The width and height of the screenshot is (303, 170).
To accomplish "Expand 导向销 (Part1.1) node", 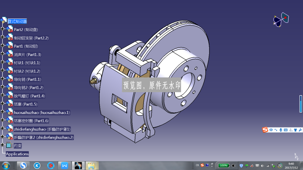I will (2, 79).
